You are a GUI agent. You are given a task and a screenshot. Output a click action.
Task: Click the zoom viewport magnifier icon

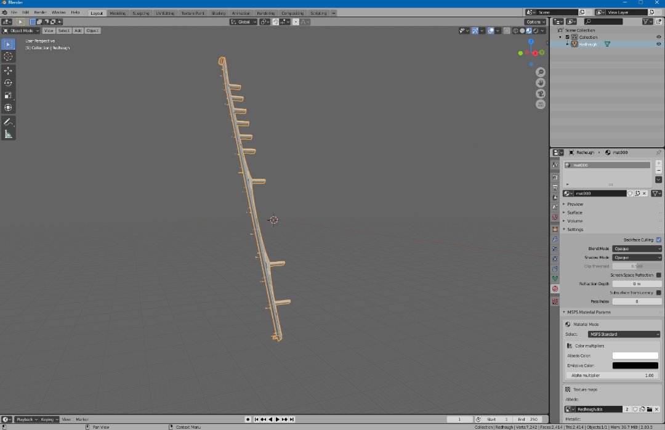541,72
